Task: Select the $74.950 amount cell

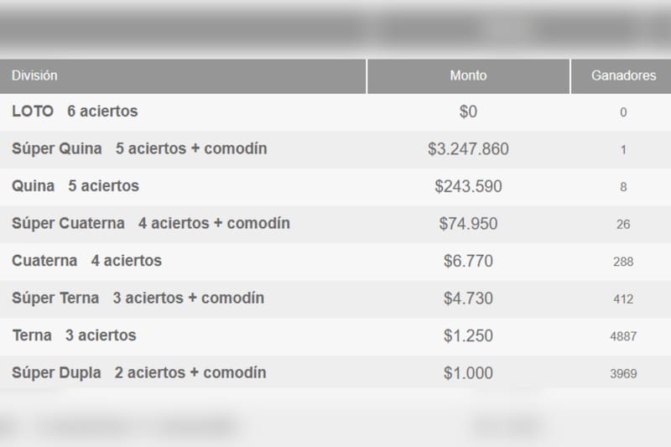Action: (x=468, y=224)
